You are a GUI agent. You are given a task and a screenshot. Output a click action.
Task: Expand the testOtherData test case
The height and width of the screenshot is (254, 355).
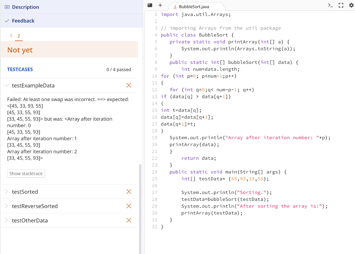pos(6,220)
